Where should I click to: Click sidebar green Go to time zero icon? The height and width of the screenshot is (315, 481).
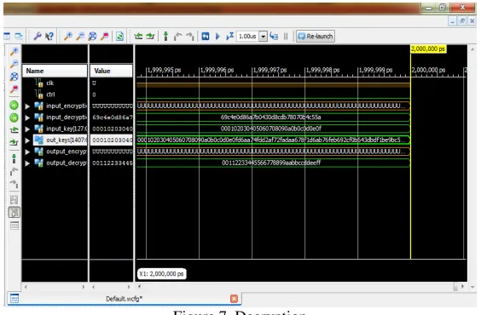point(14,106)
